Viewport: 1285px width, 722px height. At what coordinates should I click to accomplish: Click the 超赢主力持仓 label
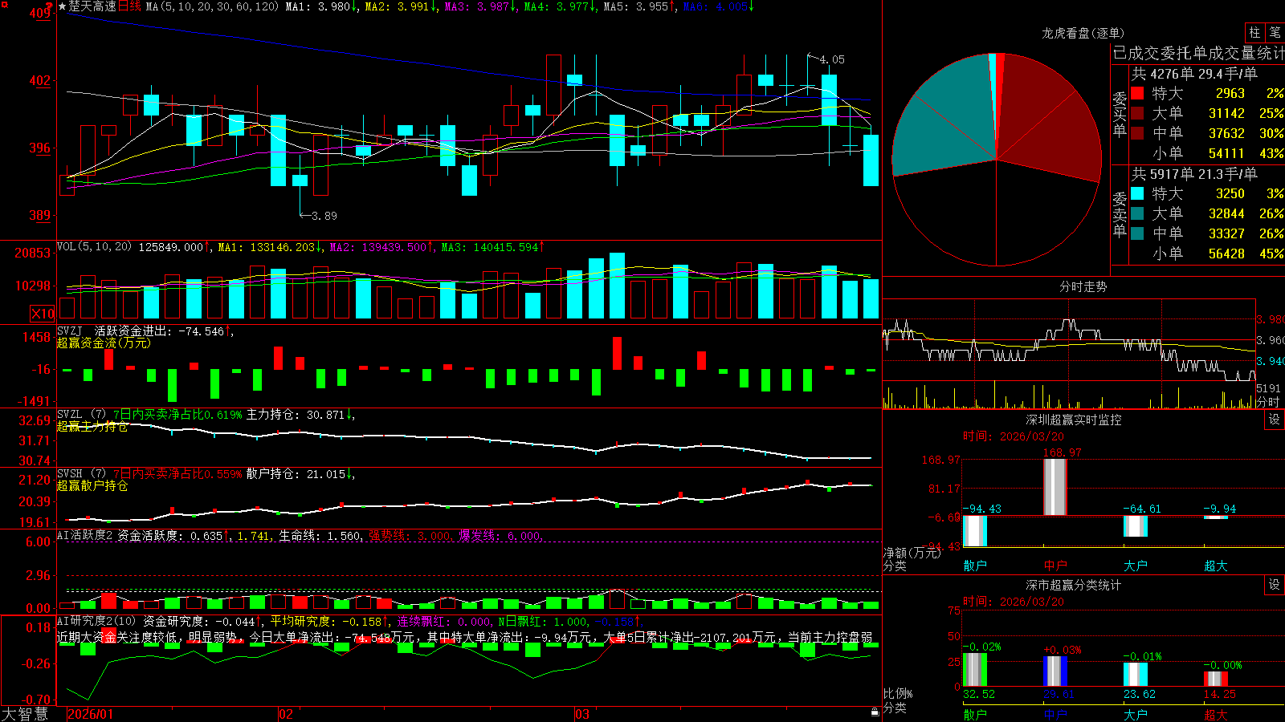[92, 426]
